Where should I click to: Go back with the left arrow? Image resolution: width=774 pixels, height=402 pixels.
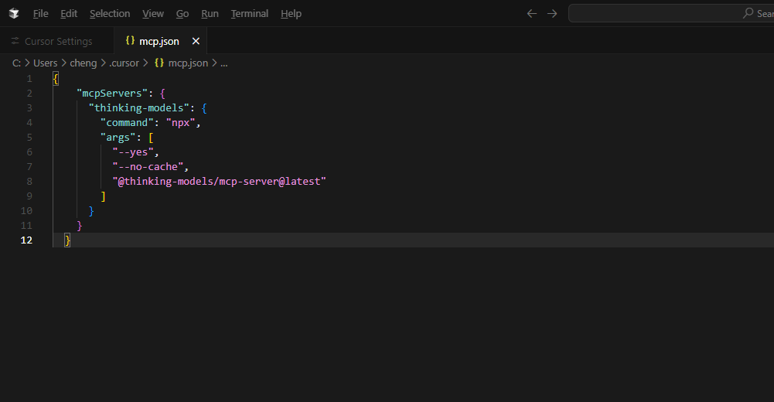click(532, 14)
